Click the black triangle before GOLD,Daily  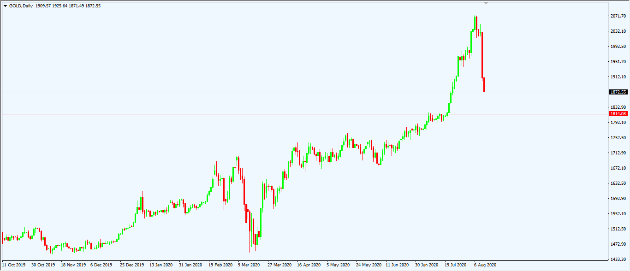pos(5,6)
